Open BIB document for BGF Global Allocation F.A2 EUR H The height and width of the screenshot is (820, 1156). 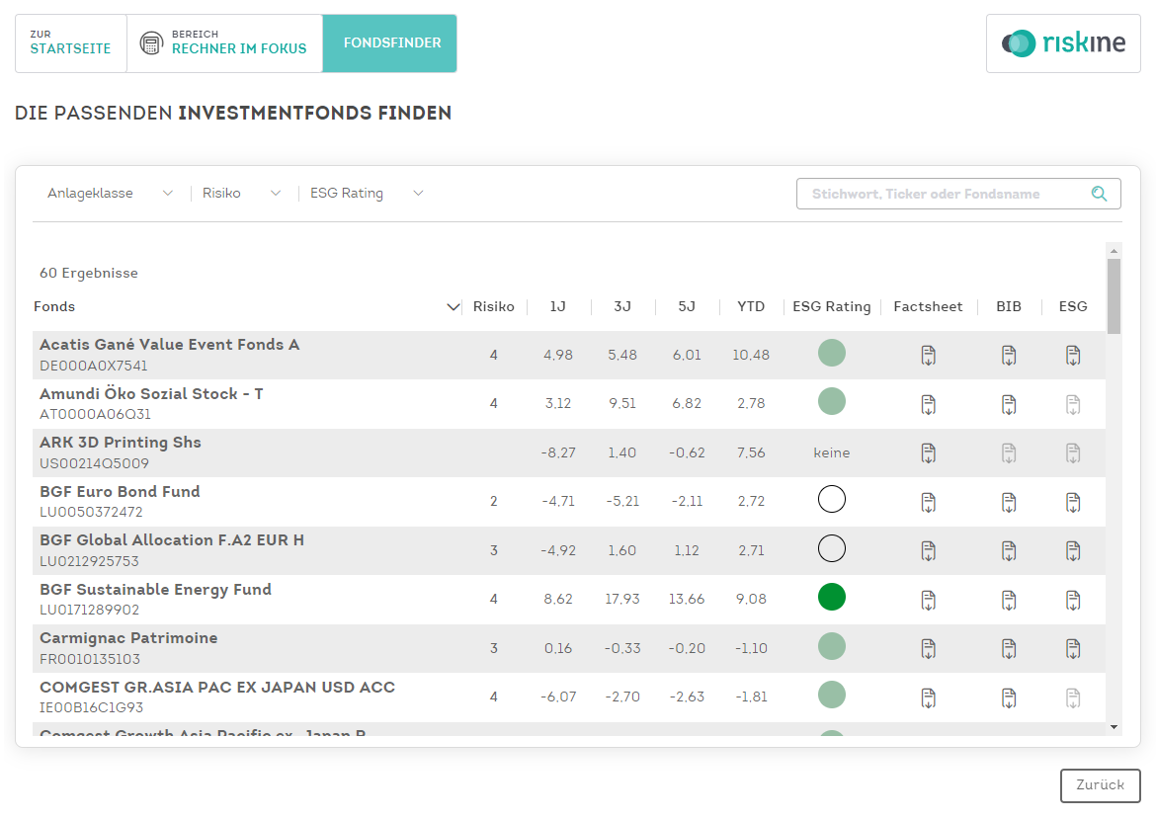[1009, 551]
